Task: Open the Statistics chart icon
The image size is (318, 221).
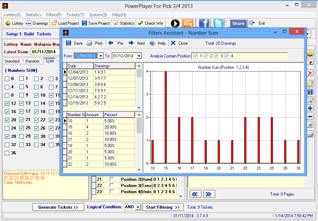Action: [x=116, y=23]
